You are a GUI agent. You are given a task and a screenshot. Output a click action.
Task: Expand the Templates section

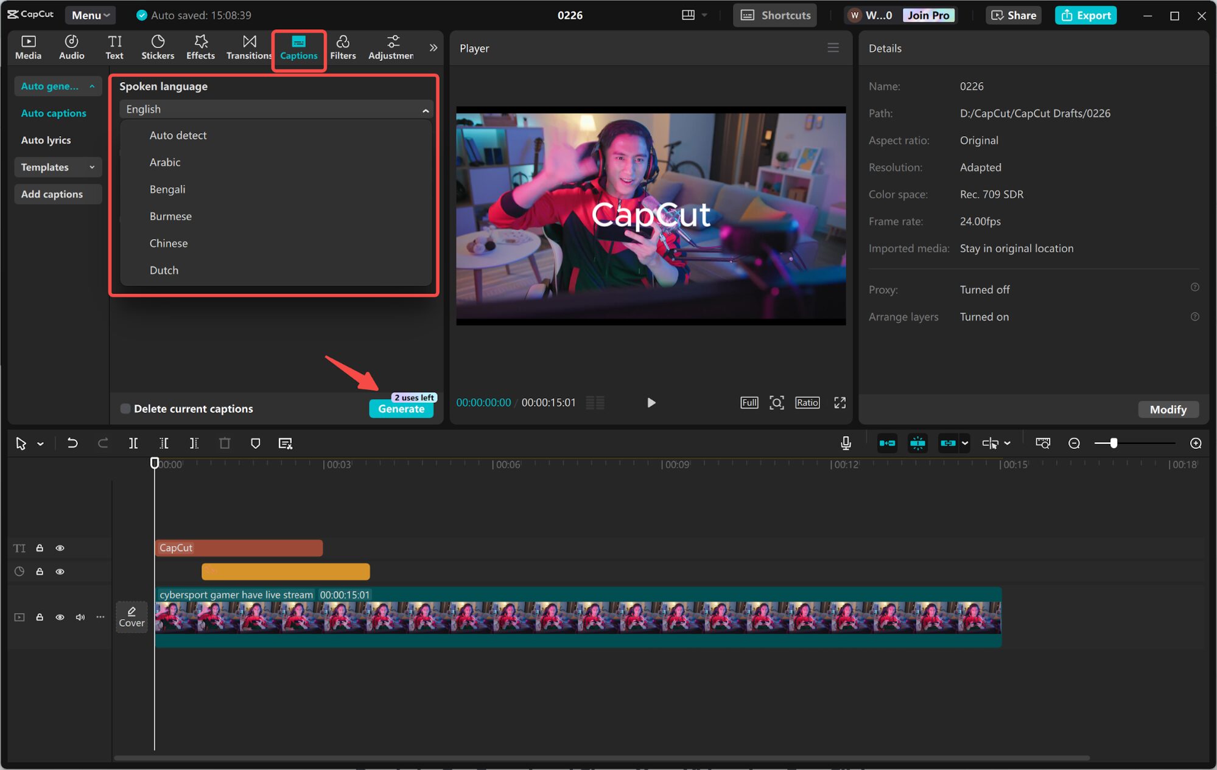tap(58, 167)
